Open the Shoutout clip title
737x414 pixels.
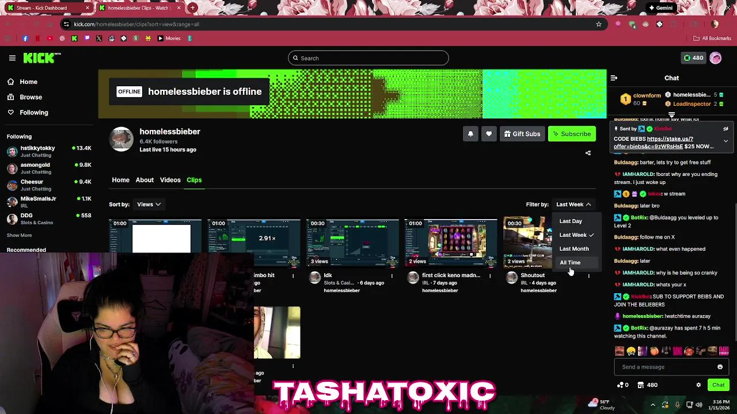tap(533, 275)
